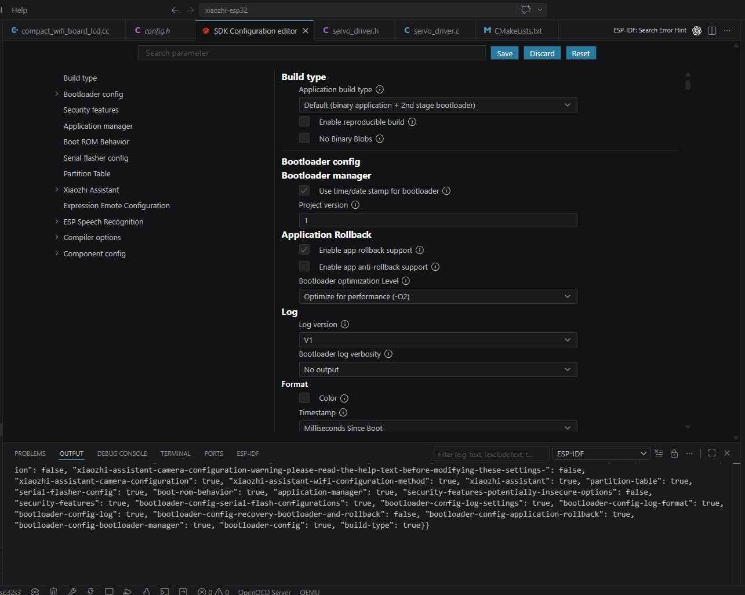Click the Search parameter input field

(312, 53)
